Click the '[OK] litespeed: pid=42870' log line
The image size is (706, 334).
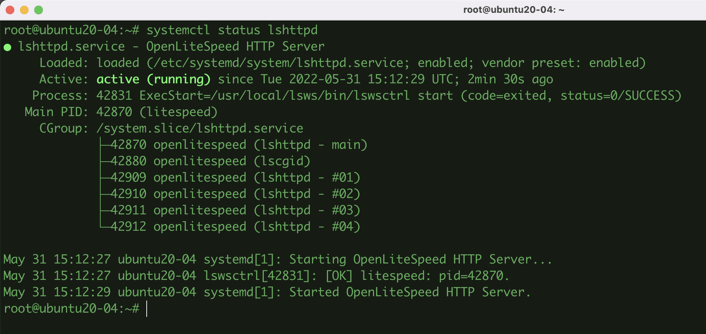(417, 276)
